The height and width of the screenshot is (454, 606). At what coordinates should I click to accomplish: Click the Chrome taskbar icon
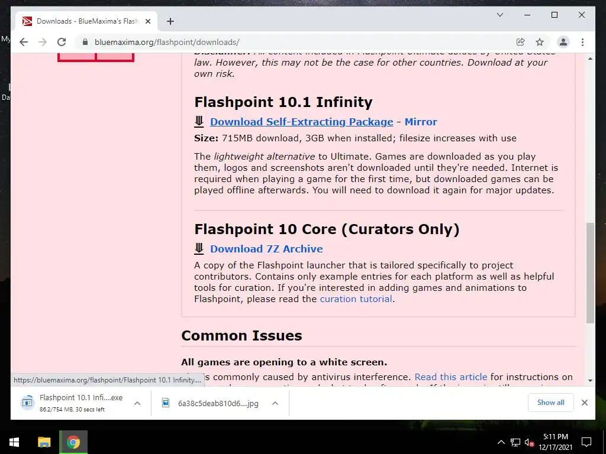pos(73,442)
